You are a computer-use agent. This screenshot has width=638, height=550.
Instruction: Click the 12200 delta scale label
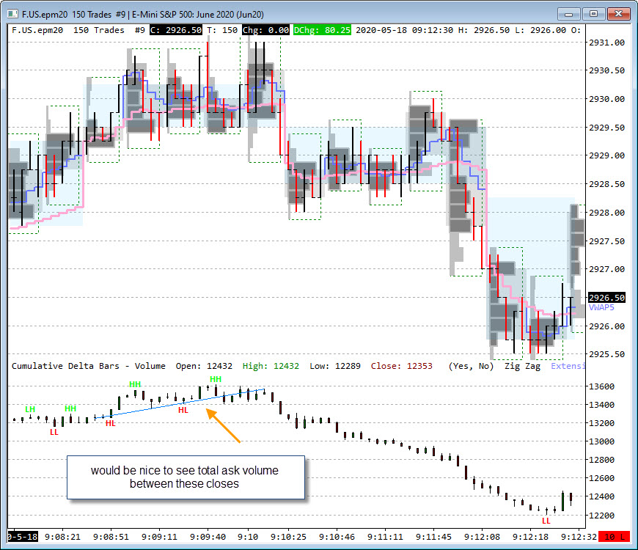601,516
